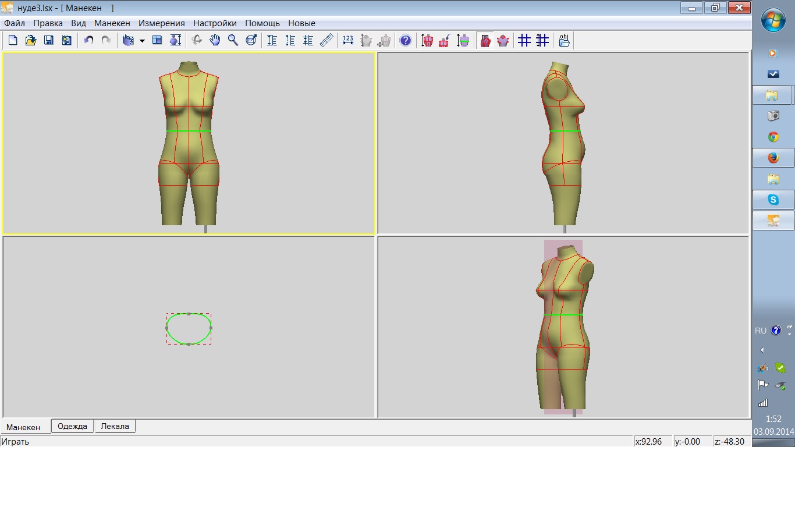Open the .obj file import icon
This screenshot has height=511, width=795.
click(564, 40)
